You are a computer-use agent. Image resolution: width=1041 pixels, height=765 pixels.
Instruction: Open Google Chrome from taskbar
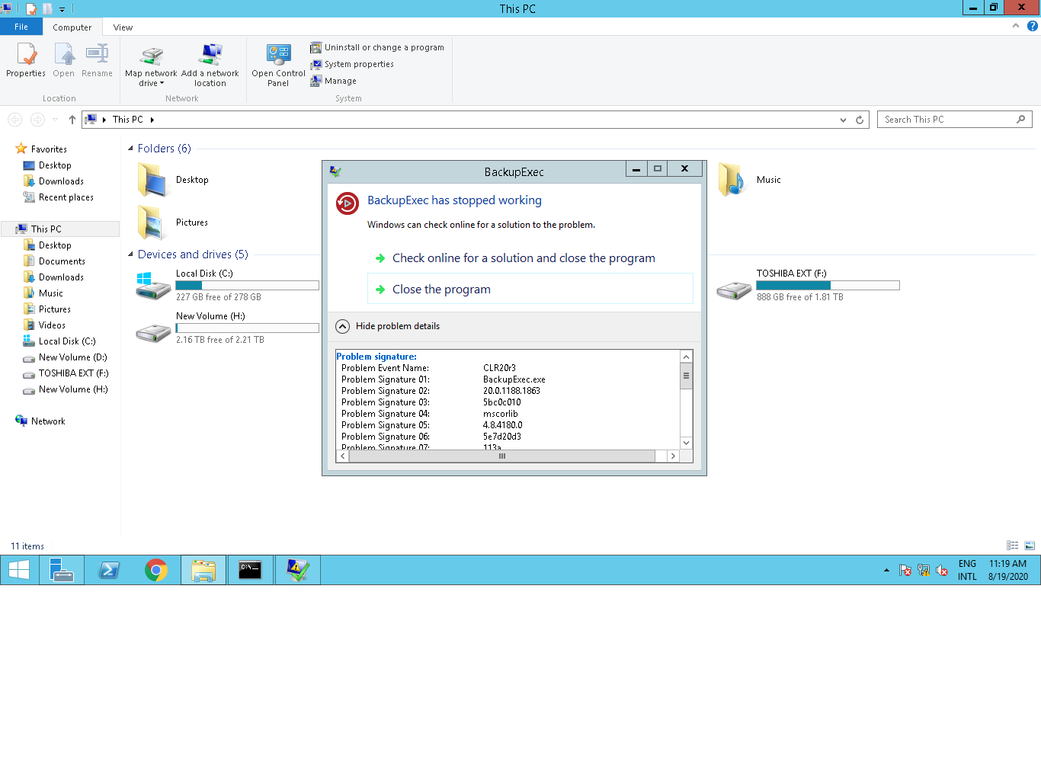[156, 570]
